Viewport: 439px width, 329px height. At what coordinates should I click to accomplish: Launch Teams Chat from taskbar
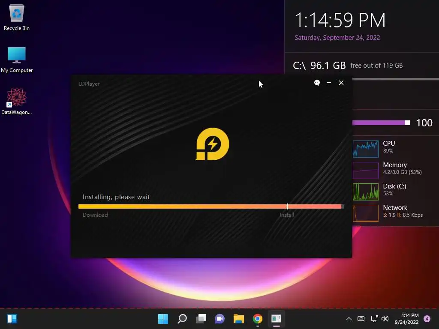pos(220,319)
